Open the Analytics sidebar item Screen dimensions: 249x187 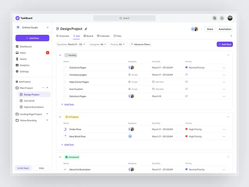pos(24,65)
